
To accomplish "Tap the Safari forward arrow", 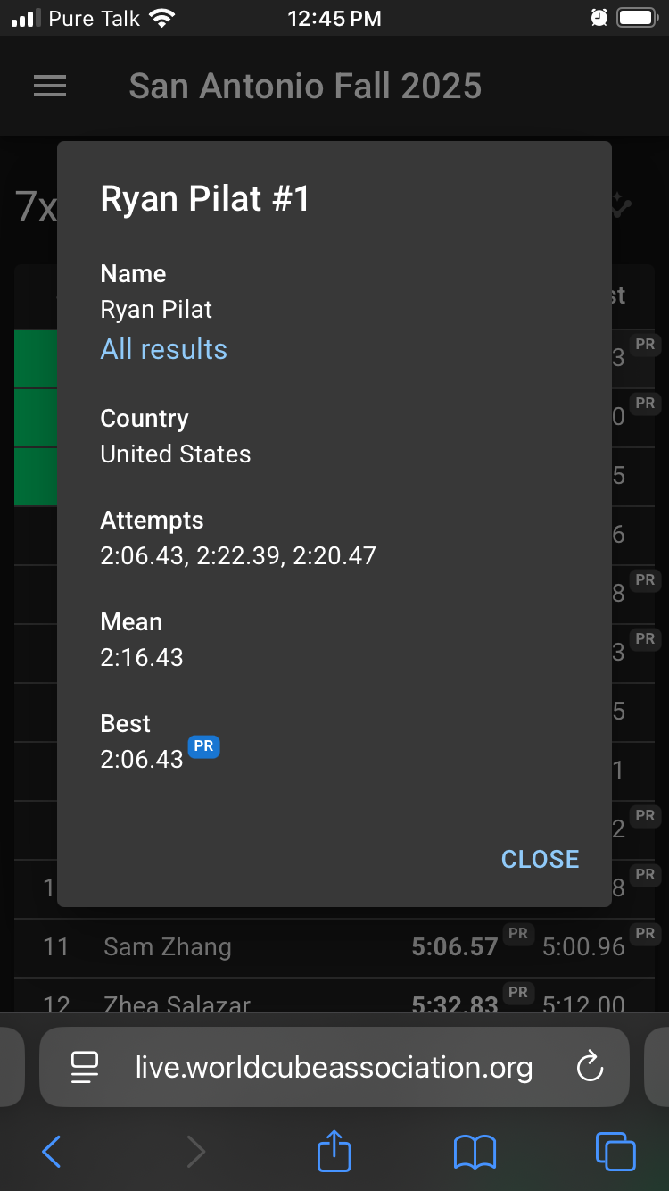I will [195, 1152].
